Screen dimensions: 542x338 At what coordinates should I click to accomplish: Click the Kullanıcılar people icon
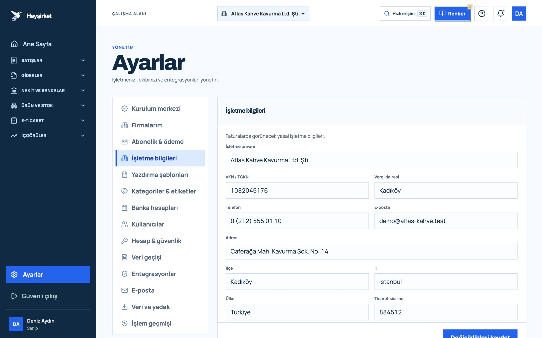(124, 224)
